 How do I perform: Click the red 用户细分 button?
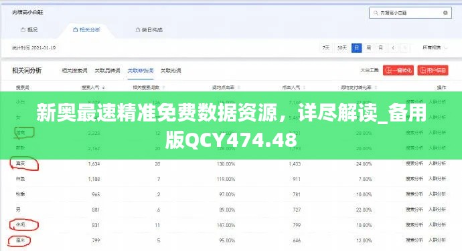tap(433, 70)
